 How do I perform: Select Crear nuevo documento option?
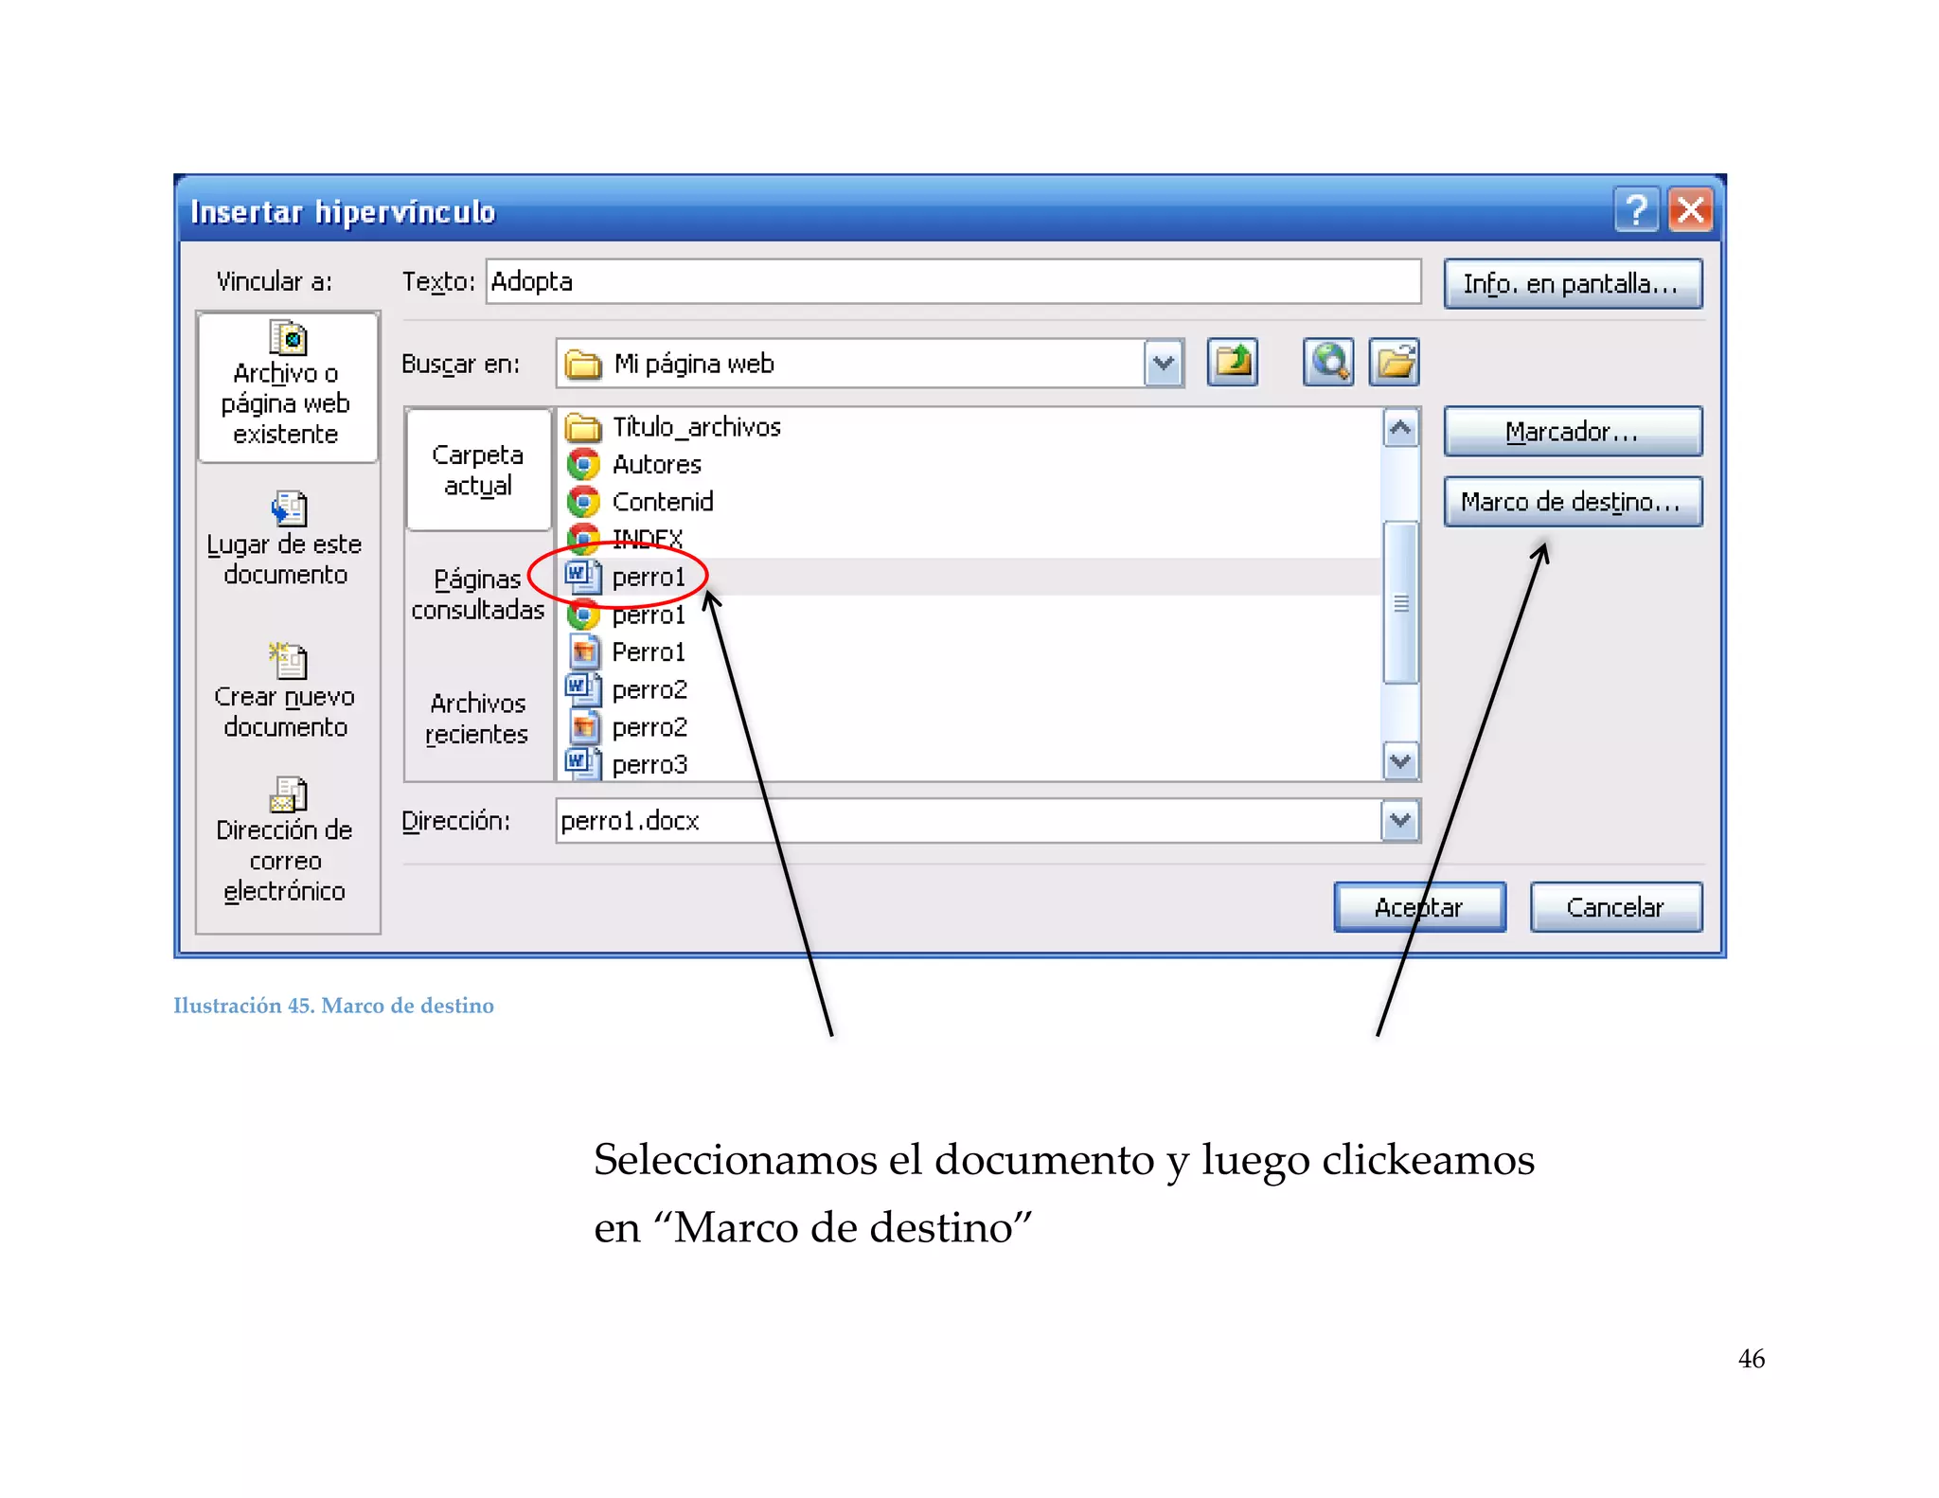pyautogui.click(x=285, y=691)
